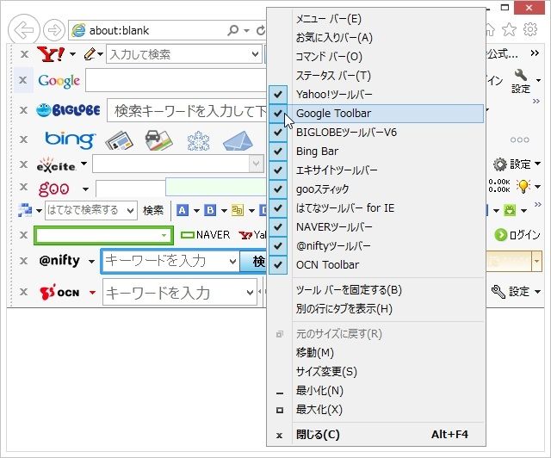Image resolution: width=551 pixels, height=458 pixels.
Task: Click the Google logo on toolbar
Action: (x=59, y=81)
